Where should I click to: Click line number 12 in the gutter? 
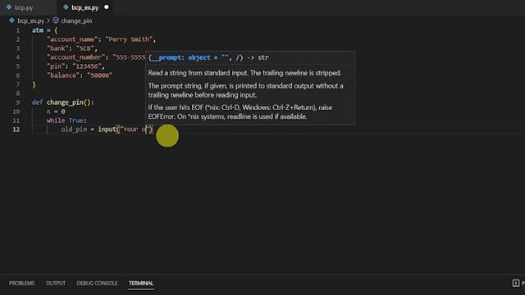(16, 129)
